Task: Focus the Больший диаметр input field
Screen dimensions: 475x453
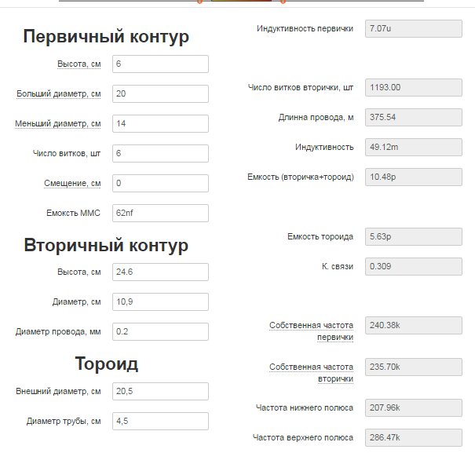Action: tap(160, 93)
